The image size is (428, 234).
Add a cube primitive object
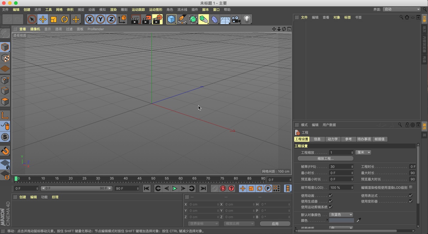(x=171, y=19)
